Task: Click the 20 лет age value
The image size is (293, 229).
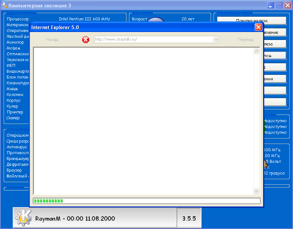Action: 188,19
